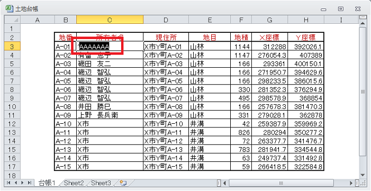The width and height of the screenshot is (371, 191).
Task: Select 山林 cell in row 5
Action: (x=210, y=63)
